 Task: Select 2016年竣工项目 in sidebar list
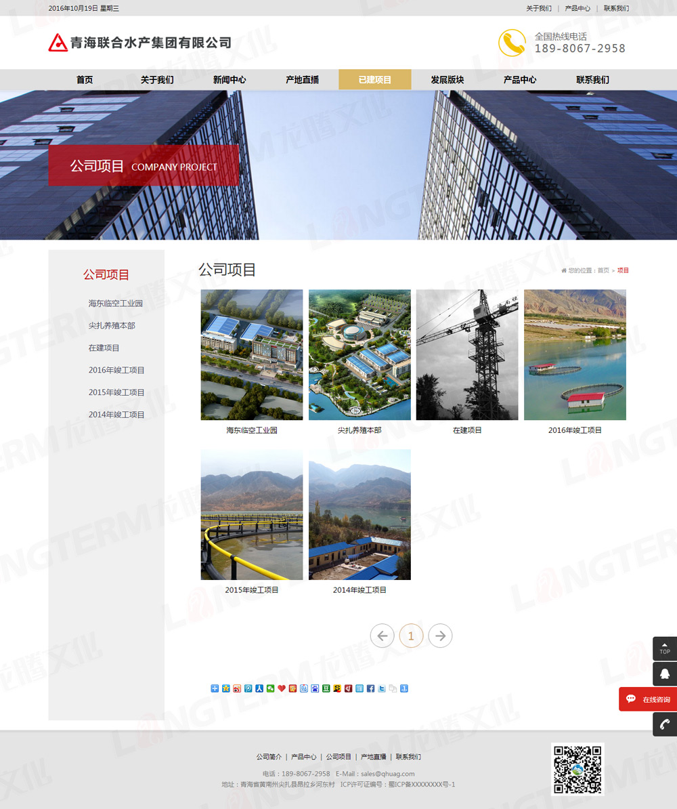tap(116, 370)
